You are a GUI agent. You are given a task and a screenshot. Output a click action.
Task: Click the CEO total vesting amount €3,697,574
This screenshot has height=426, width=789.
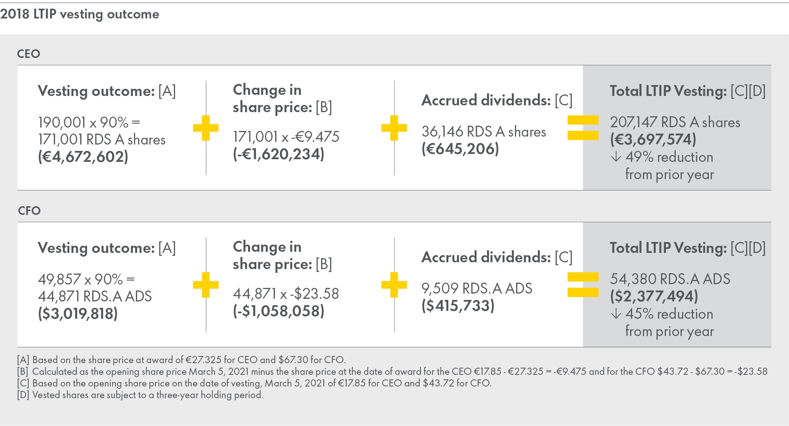[x=653, y=140]
